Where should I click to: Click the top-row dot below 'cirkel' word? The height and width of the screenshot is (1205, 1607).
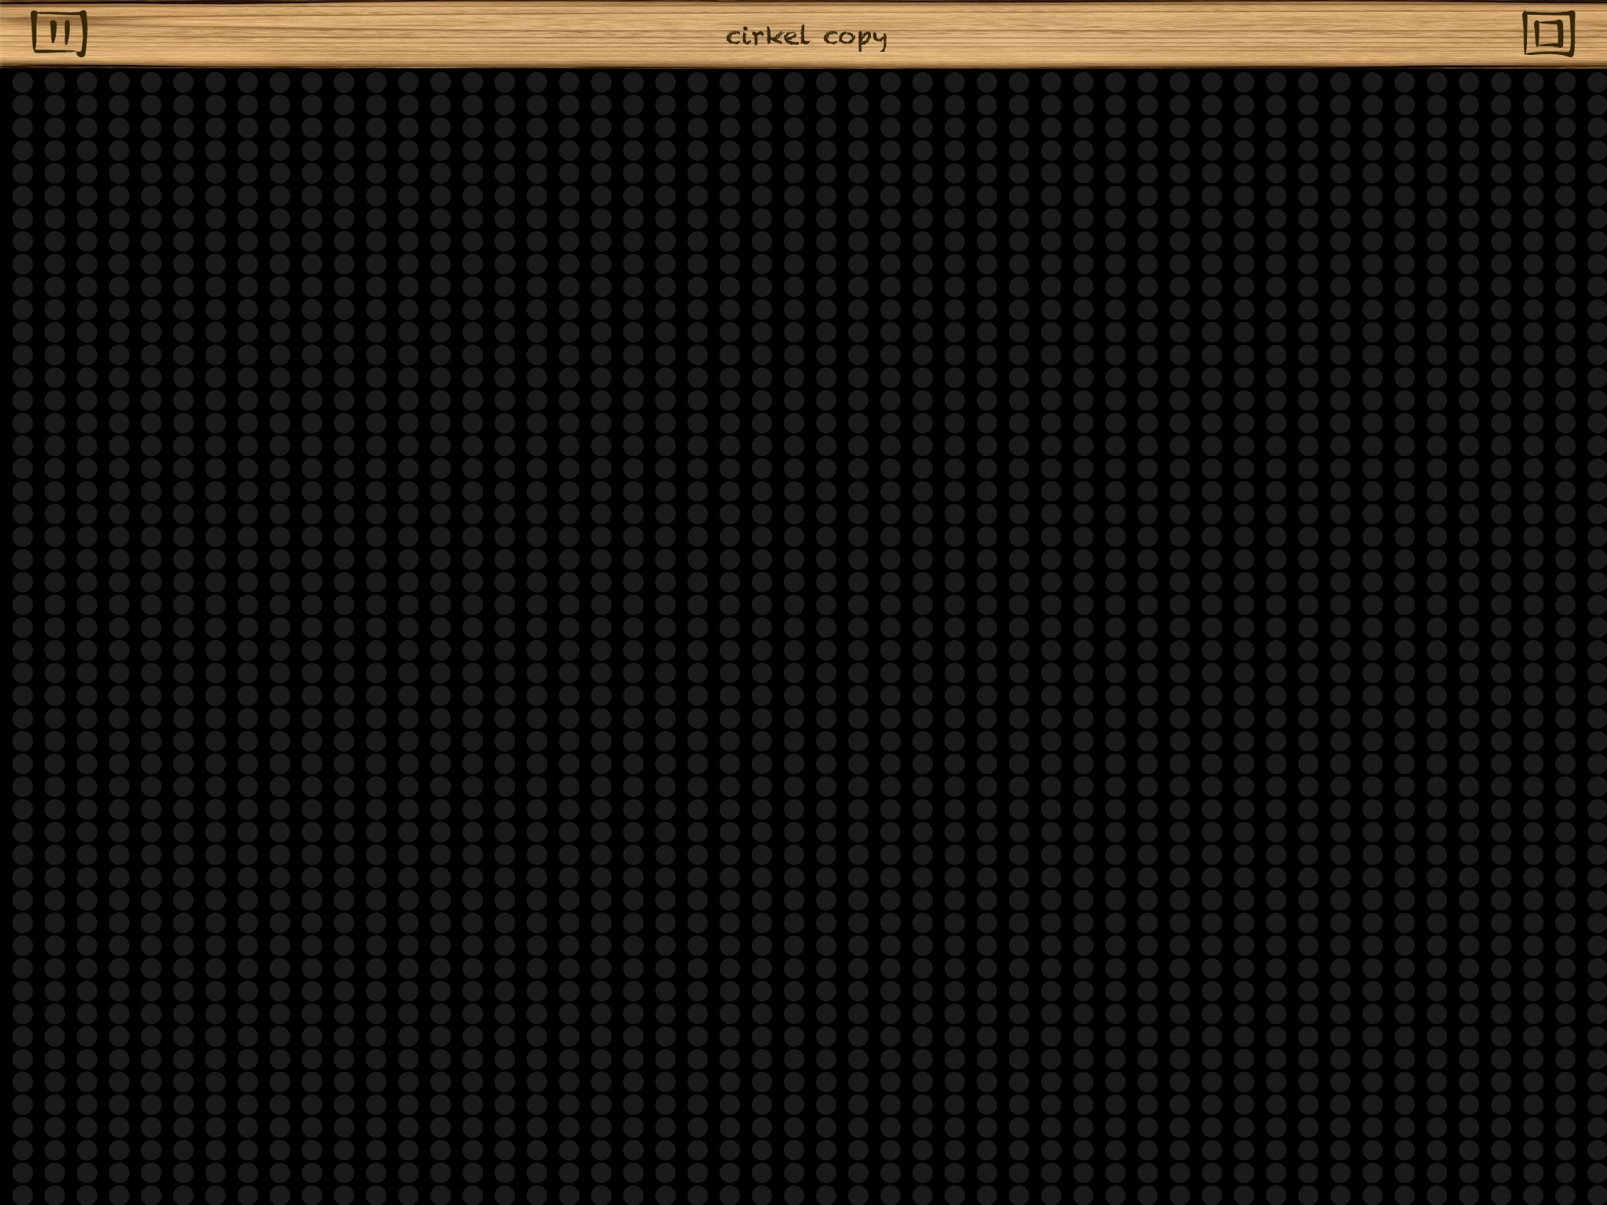pos(761,81)
